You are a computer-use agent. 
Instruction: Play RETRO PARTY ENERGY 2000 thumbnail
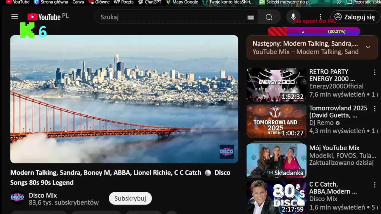[277, 85]
